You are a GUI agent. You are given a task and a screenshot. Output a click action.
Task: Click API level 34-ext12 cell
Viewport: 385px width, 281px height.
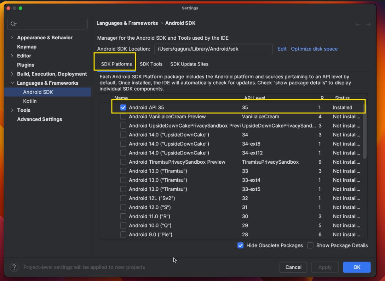pos(252,153)
